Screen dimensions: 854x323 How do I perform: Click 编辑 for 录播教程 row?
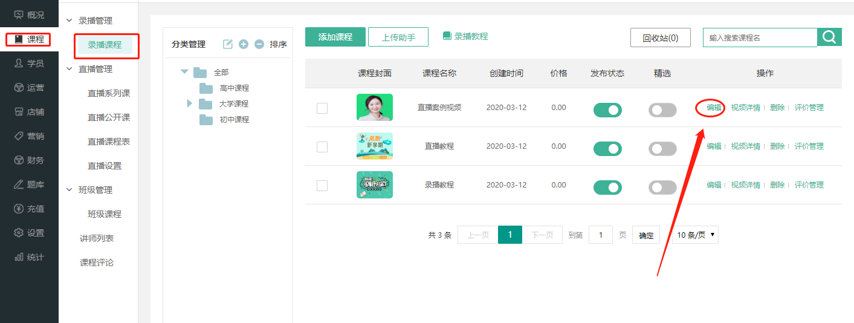(714, 185)
